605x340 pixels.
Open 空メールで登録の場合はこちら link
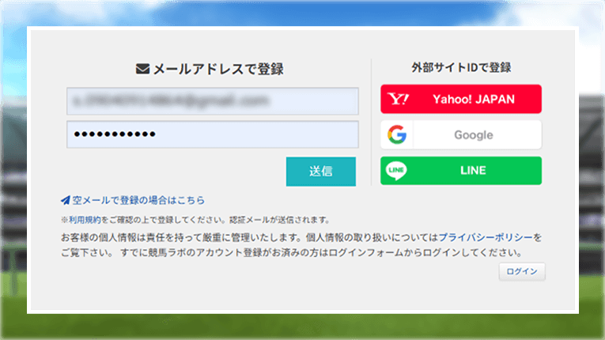coord(138,200)
